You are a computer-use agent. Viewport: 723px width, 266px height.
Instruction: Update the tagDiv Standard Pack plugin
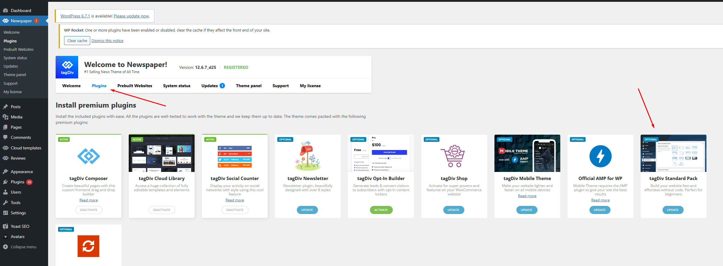coord(673,210)
